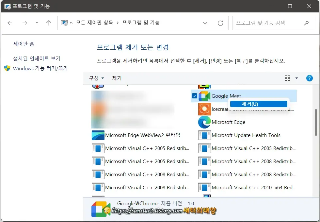Viewport: 320px width, 222px height.
Task: Click Microsoft Update Health Tools icon
Action: 204,135
